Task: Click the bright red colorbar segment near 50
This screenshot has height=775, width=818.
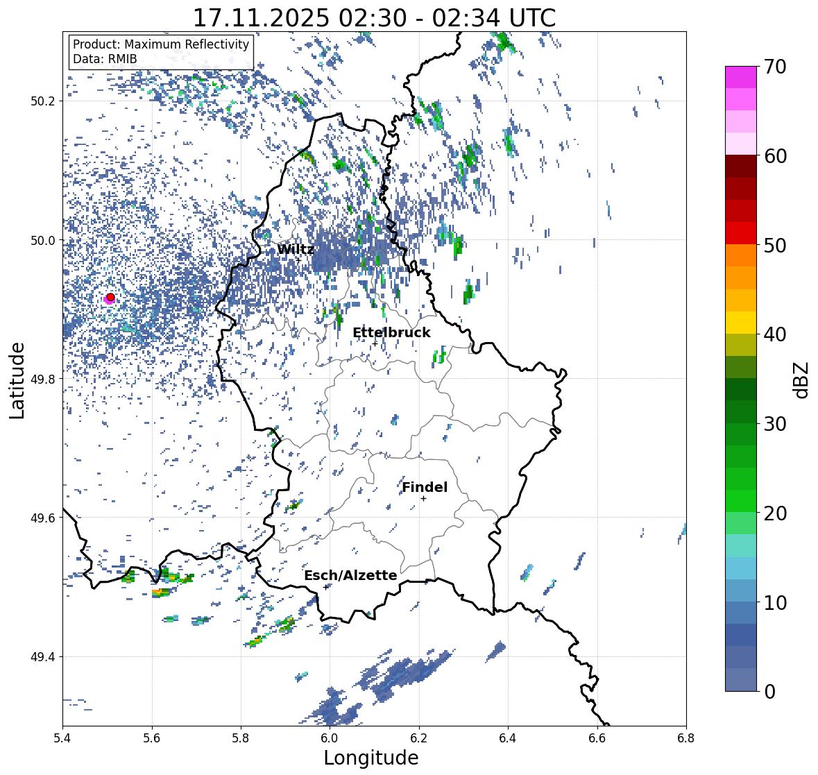Action: (741, 233)
